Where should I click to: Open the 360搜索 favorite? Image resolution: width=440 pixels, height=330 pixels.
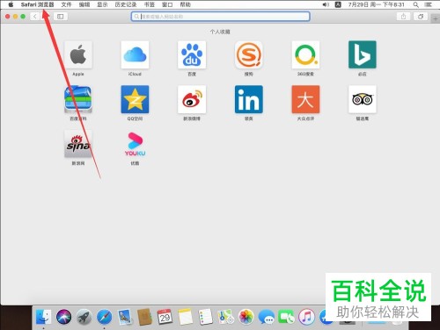305,54
